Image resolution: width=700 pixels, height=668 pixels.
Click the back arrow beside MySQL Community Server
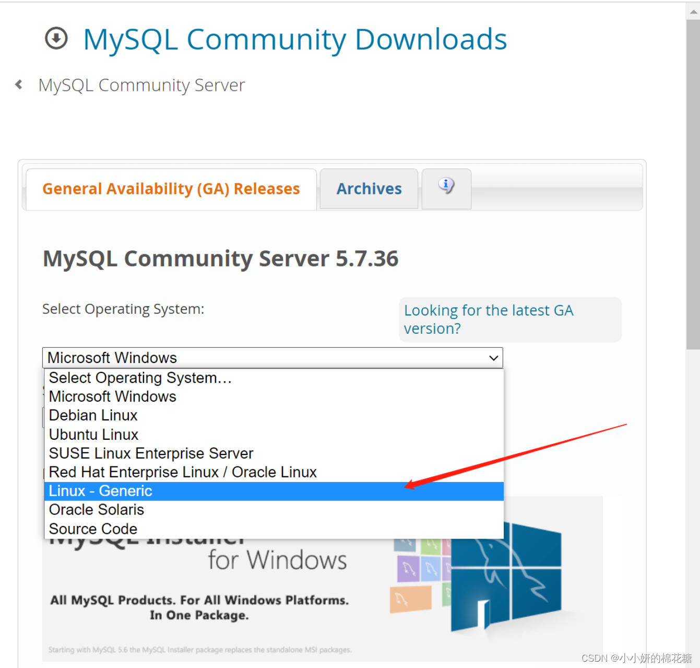(19, 85)
